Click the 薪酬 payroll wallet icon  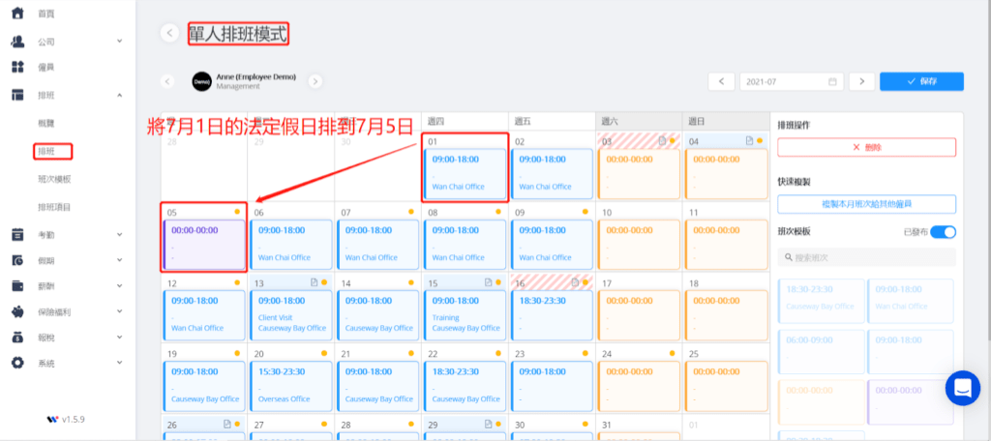17,286
